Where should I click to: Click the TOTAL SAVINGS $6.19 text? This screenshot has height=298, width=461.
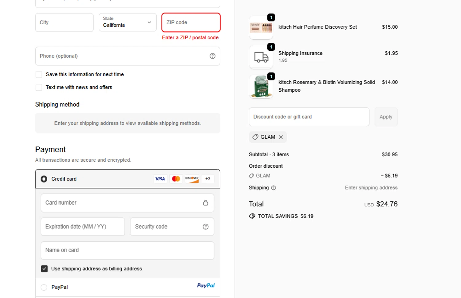point(286,216)
